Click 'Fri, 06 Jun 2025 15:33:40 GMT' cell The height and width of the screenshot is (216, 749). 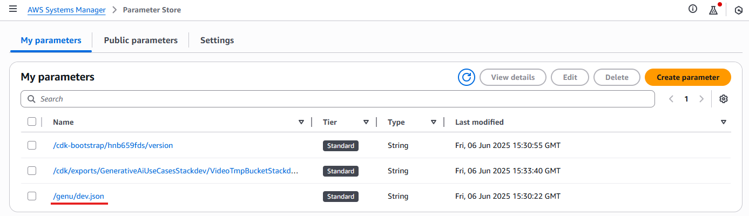point(508,171)
